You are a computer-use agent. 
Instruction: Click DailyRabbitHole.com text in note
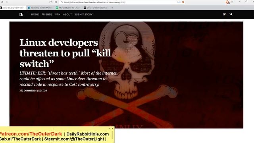pyautogui.click(x=88, y=134)
